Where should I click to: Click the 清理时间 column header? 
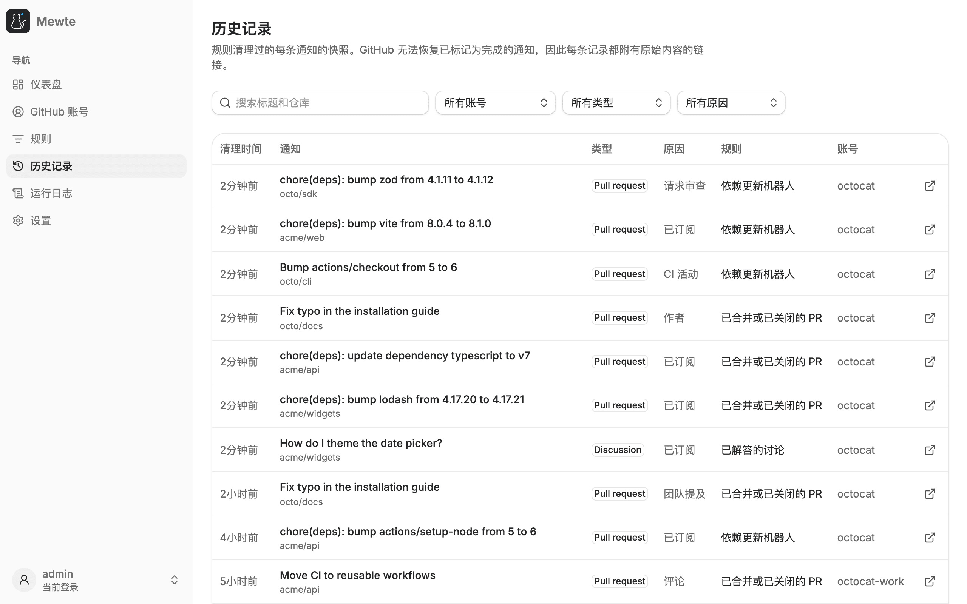pyautogui.click(x=241, y=149)
